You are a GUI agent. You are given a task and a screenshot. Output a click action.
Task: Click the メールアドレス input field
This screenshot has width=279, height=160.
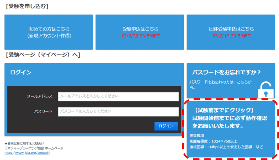(x=118, y=96)
